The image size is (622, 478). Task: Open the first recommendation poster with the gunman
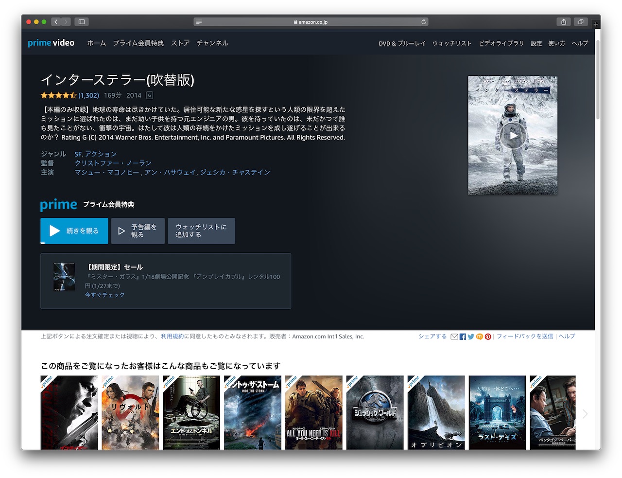point(69,412)
